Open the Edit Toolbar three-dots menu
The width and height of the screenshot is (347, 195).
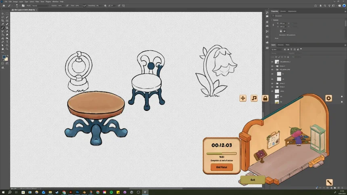(x=3, y=52)
